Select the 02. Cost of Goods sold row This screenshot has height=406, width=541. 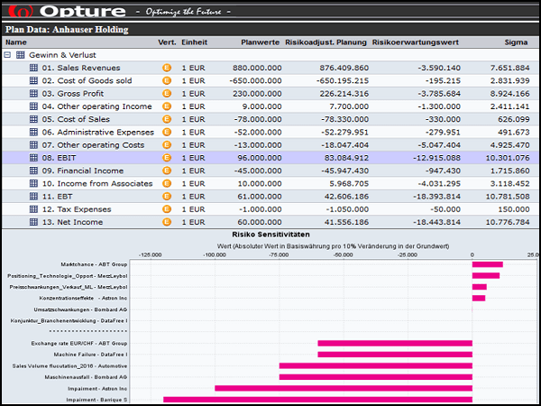87,81
